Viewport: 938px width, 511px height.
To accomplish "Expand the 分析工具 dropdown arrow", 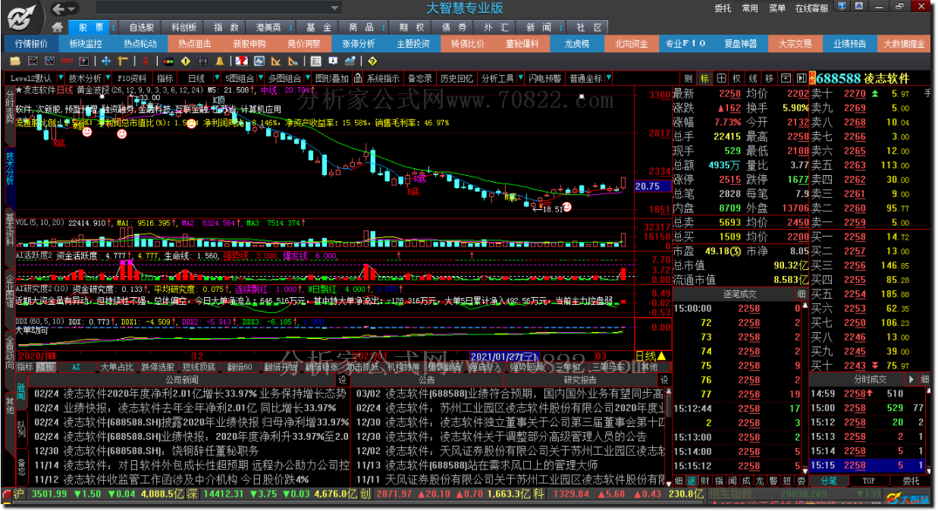I will (x=520, y=78).
